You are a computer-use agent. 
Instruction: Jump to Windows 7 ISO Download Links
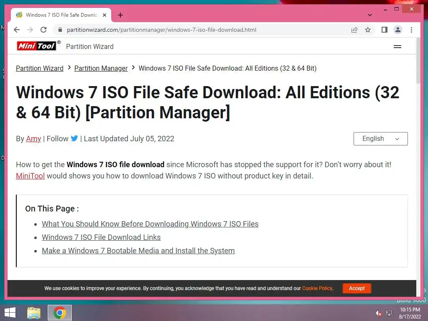pyautogui.click(x=101, y=237)
